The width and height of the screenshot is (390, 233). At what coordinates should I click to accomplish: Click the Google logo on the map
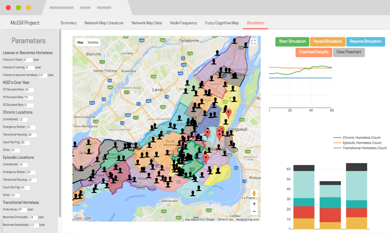[82, 218]
